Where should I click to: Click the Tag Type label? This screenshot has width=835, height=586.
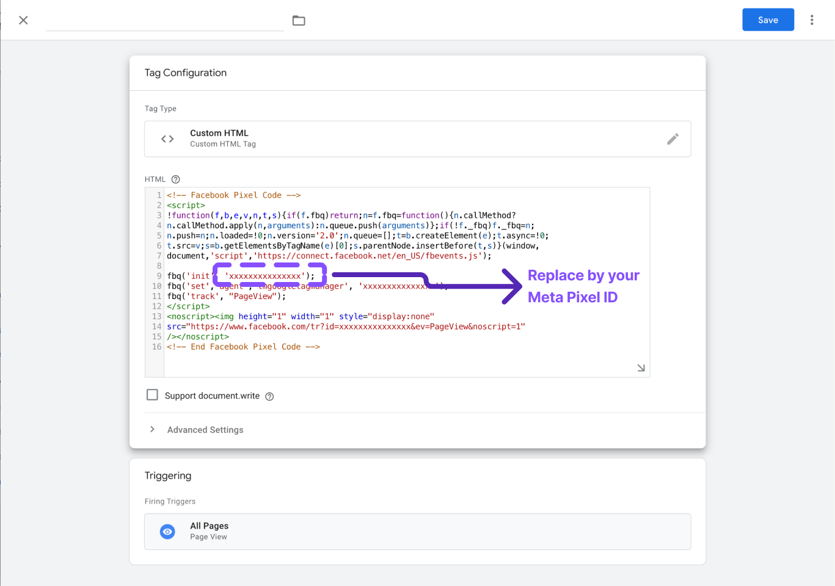[161, 109]
